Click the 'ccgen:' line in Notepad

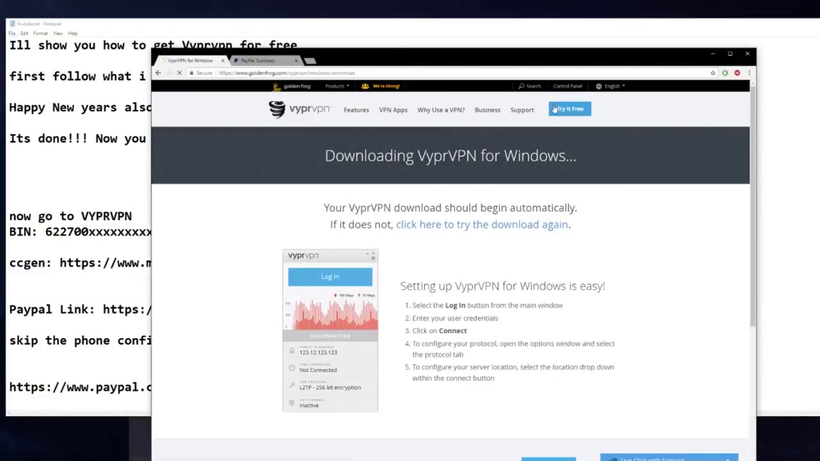(80, 263)
